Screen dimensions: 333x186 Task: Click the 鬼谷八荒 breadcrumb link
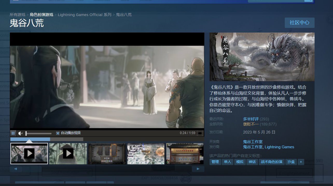pyautogui.click(x=124, y=15)
